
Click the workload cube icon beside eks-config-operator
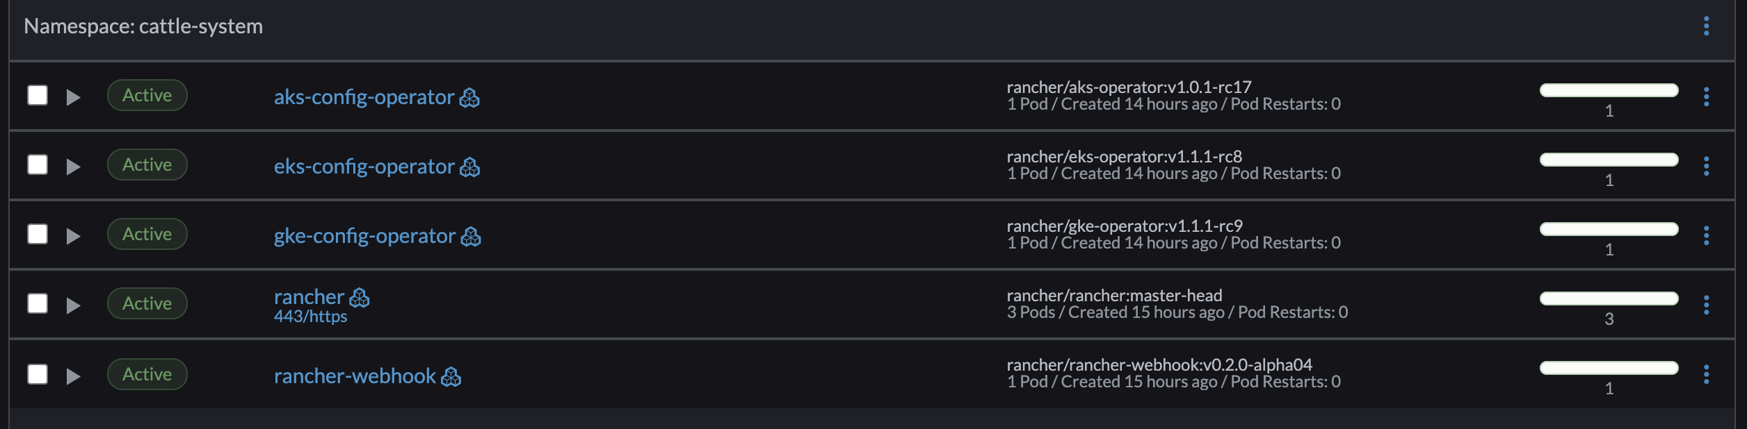472,167
